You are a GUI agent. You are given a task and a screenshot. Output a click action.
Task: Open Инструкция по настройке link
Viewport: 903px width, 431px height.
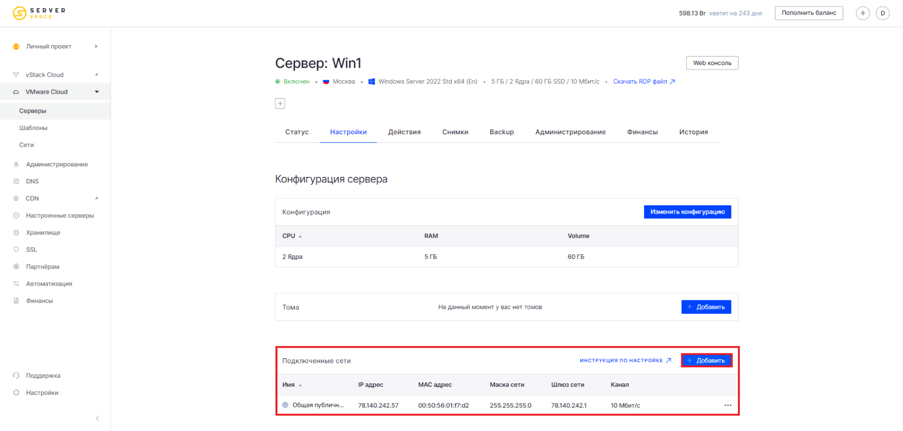pyautogui.click(x=625, y=360)
